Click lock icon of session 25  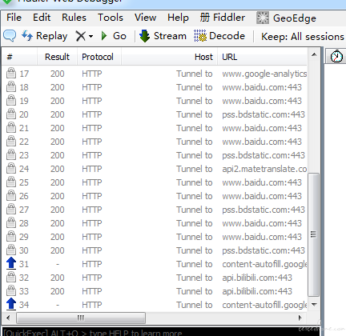click(x=11, y=182)
